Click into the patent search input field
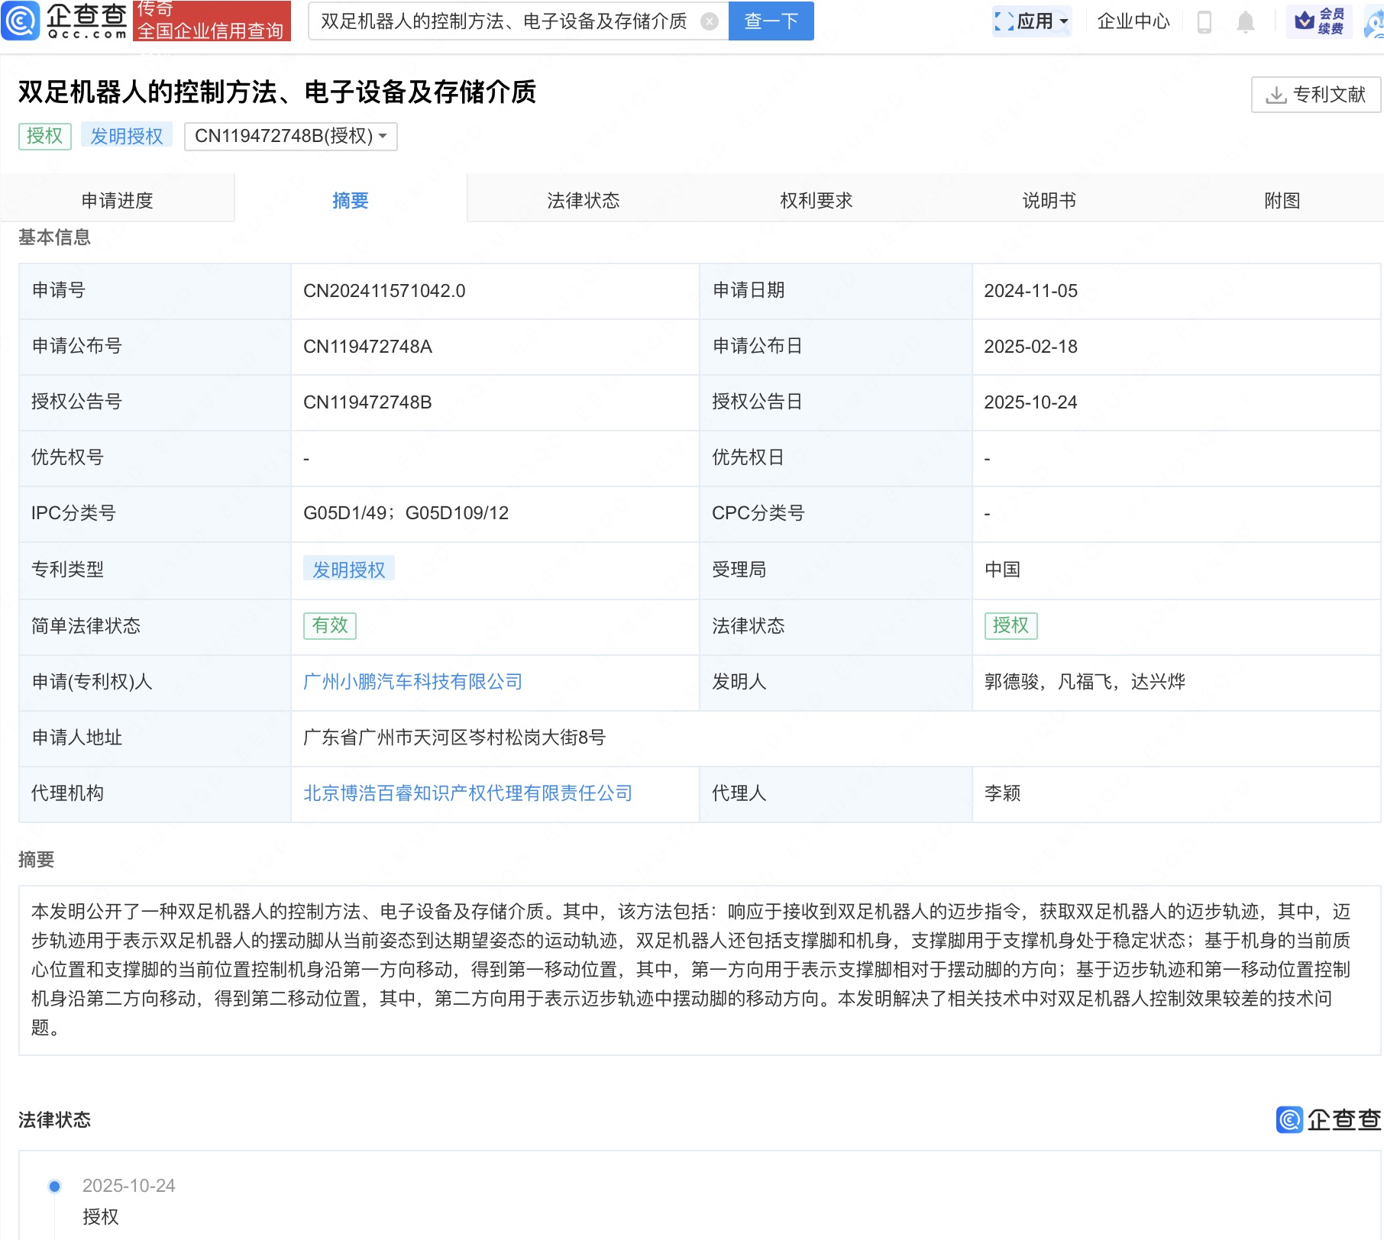This screenshot has height=1240, width=1384. tap(504, 21)
